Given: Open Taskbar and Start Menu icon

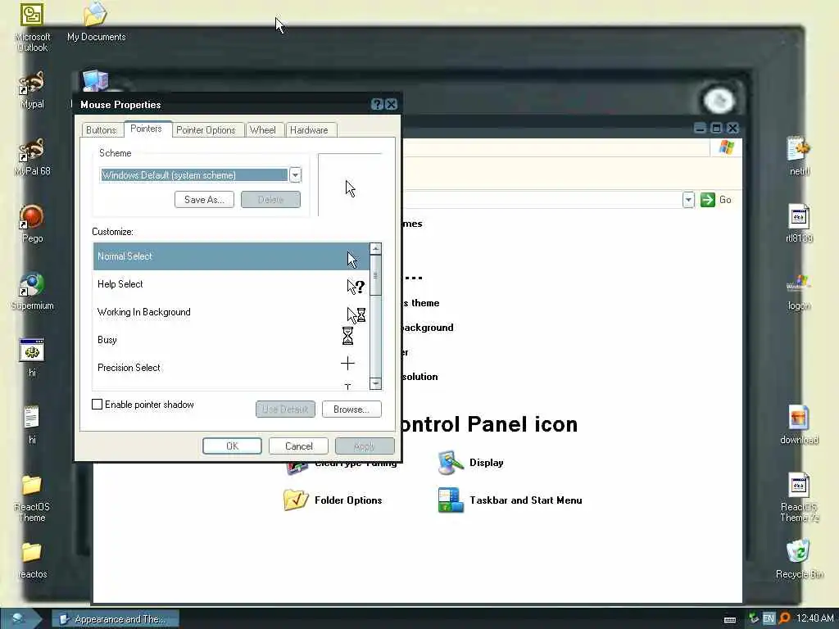Looking at the screenshot, I should click(x=510, y=500).
